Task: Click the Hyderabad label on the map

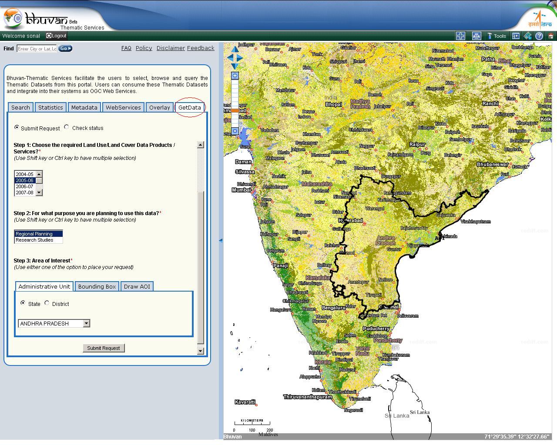Action: pyautogui.click(x=352, y=220)
